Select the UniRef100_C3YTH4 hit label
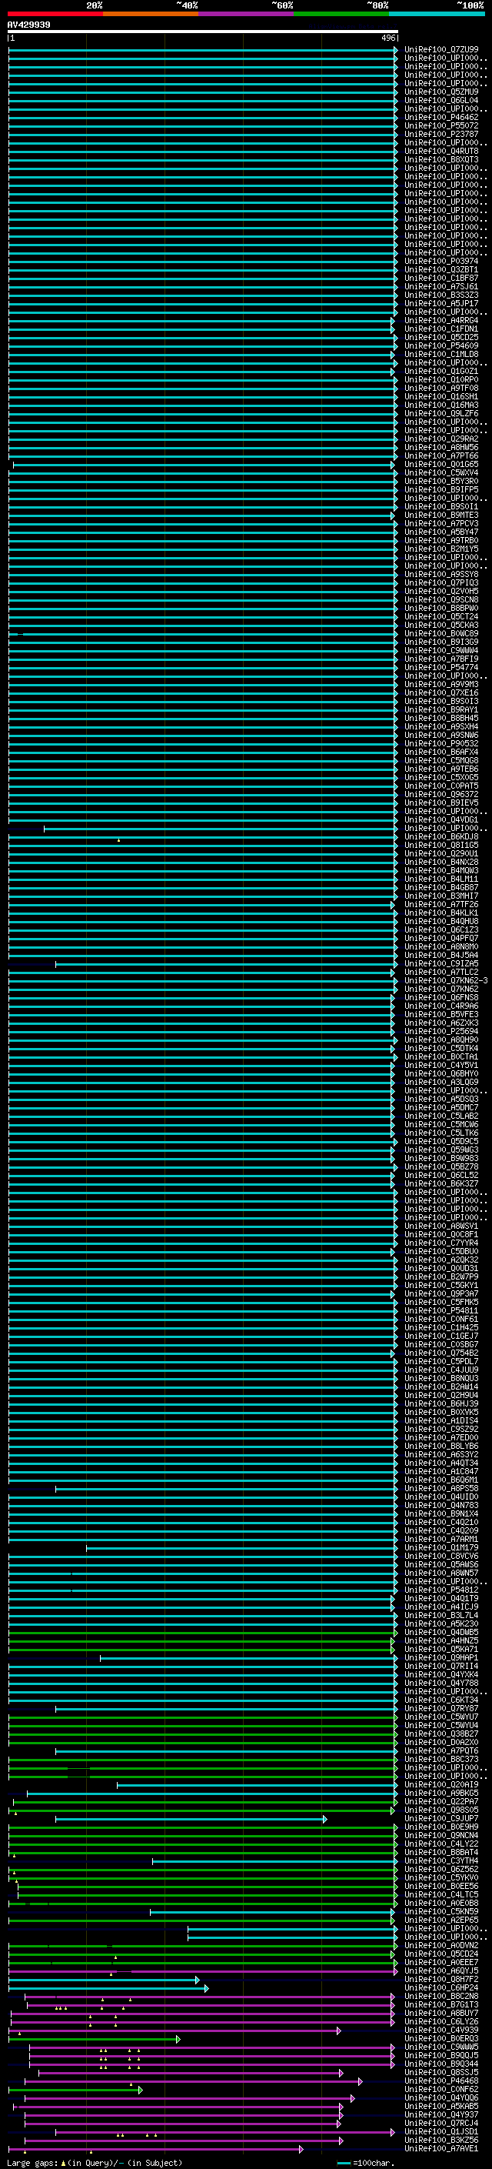 coord(441,1860)
